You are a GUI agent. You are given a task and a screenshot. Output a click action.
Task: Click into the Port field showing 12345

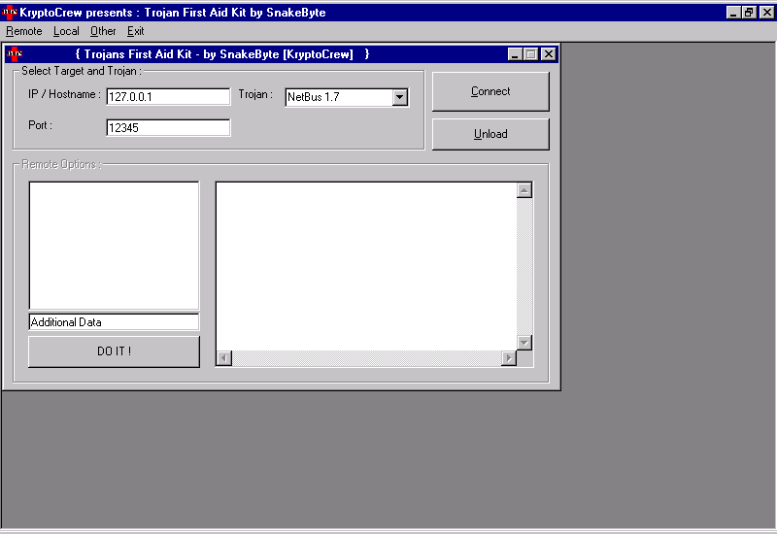[x=167, y=127]
